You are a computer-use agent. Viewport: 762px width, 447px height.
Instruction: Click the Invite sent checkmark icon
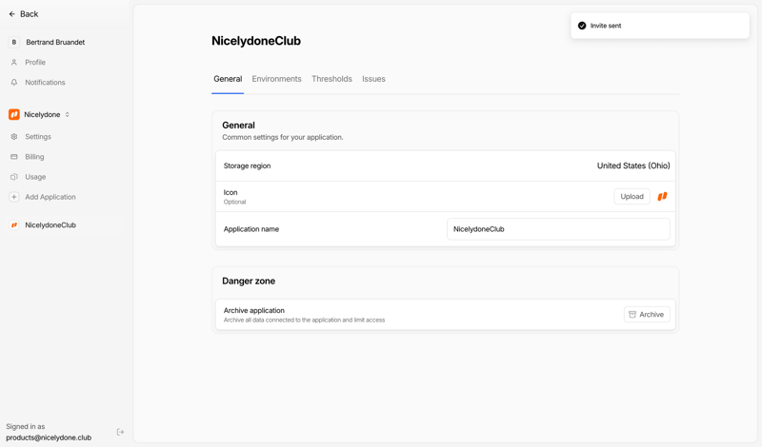(582, 26)
